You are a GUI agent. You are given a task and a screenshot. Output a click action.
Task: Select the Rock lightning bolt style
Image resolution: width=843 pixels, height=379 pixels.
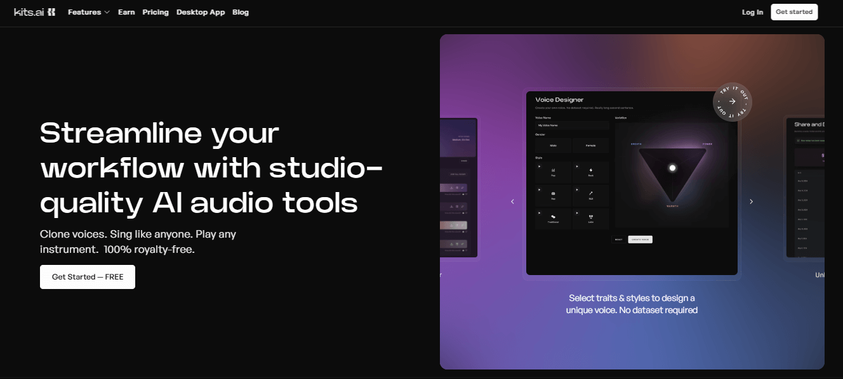tap(590, 171)
